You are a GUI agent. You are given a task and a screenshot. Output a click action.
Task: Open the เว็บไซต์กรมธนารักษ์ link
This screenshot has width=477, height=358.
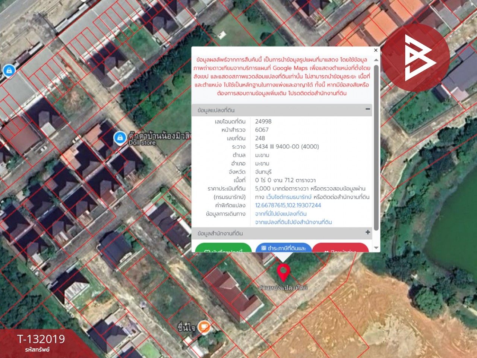[289, 197]
